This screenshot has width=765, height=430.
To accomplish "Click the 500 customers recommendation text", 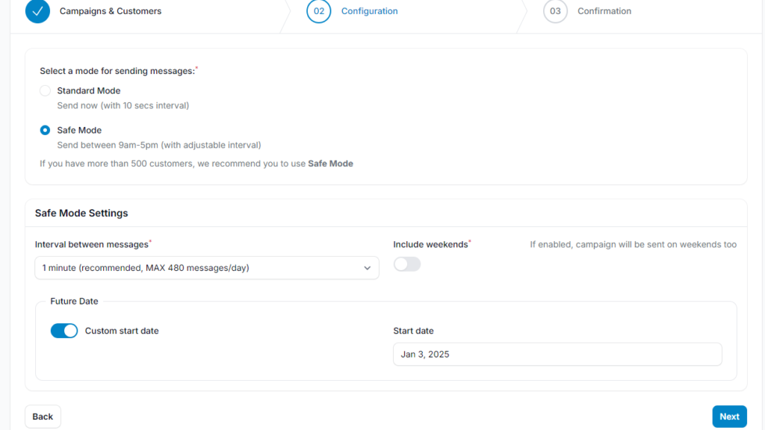I will click(x=196, y=163).
